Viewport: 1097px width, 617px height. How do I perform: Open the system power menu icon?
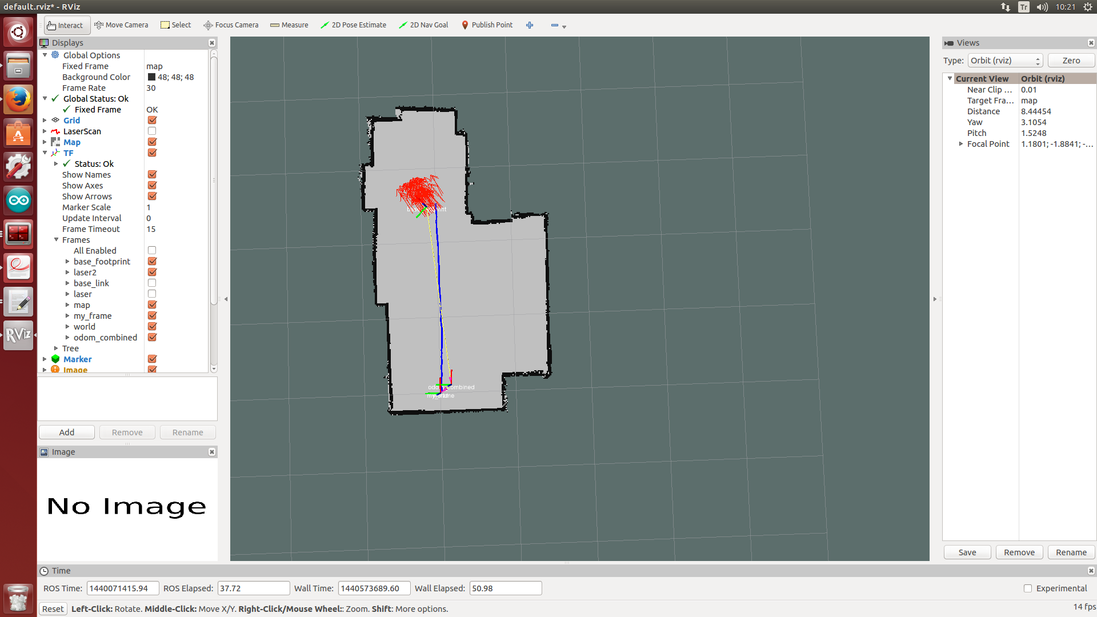tap(1088, 7)
